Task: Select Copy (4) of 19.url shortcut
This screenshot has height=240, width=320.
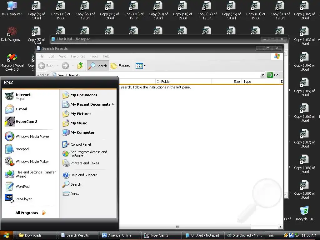Action: [36, 10]
